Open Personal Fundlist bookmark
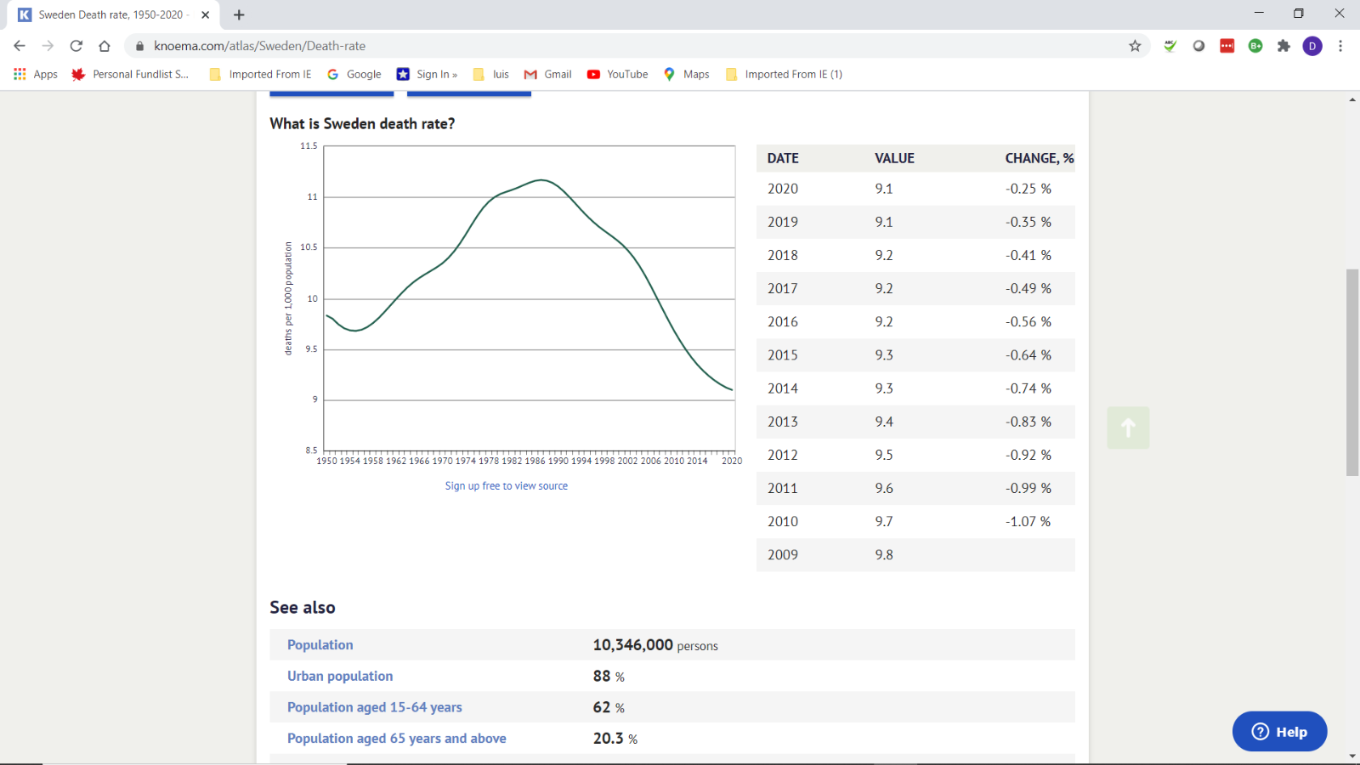This screenshot has height=765, width=1360. tap(130, 75)
